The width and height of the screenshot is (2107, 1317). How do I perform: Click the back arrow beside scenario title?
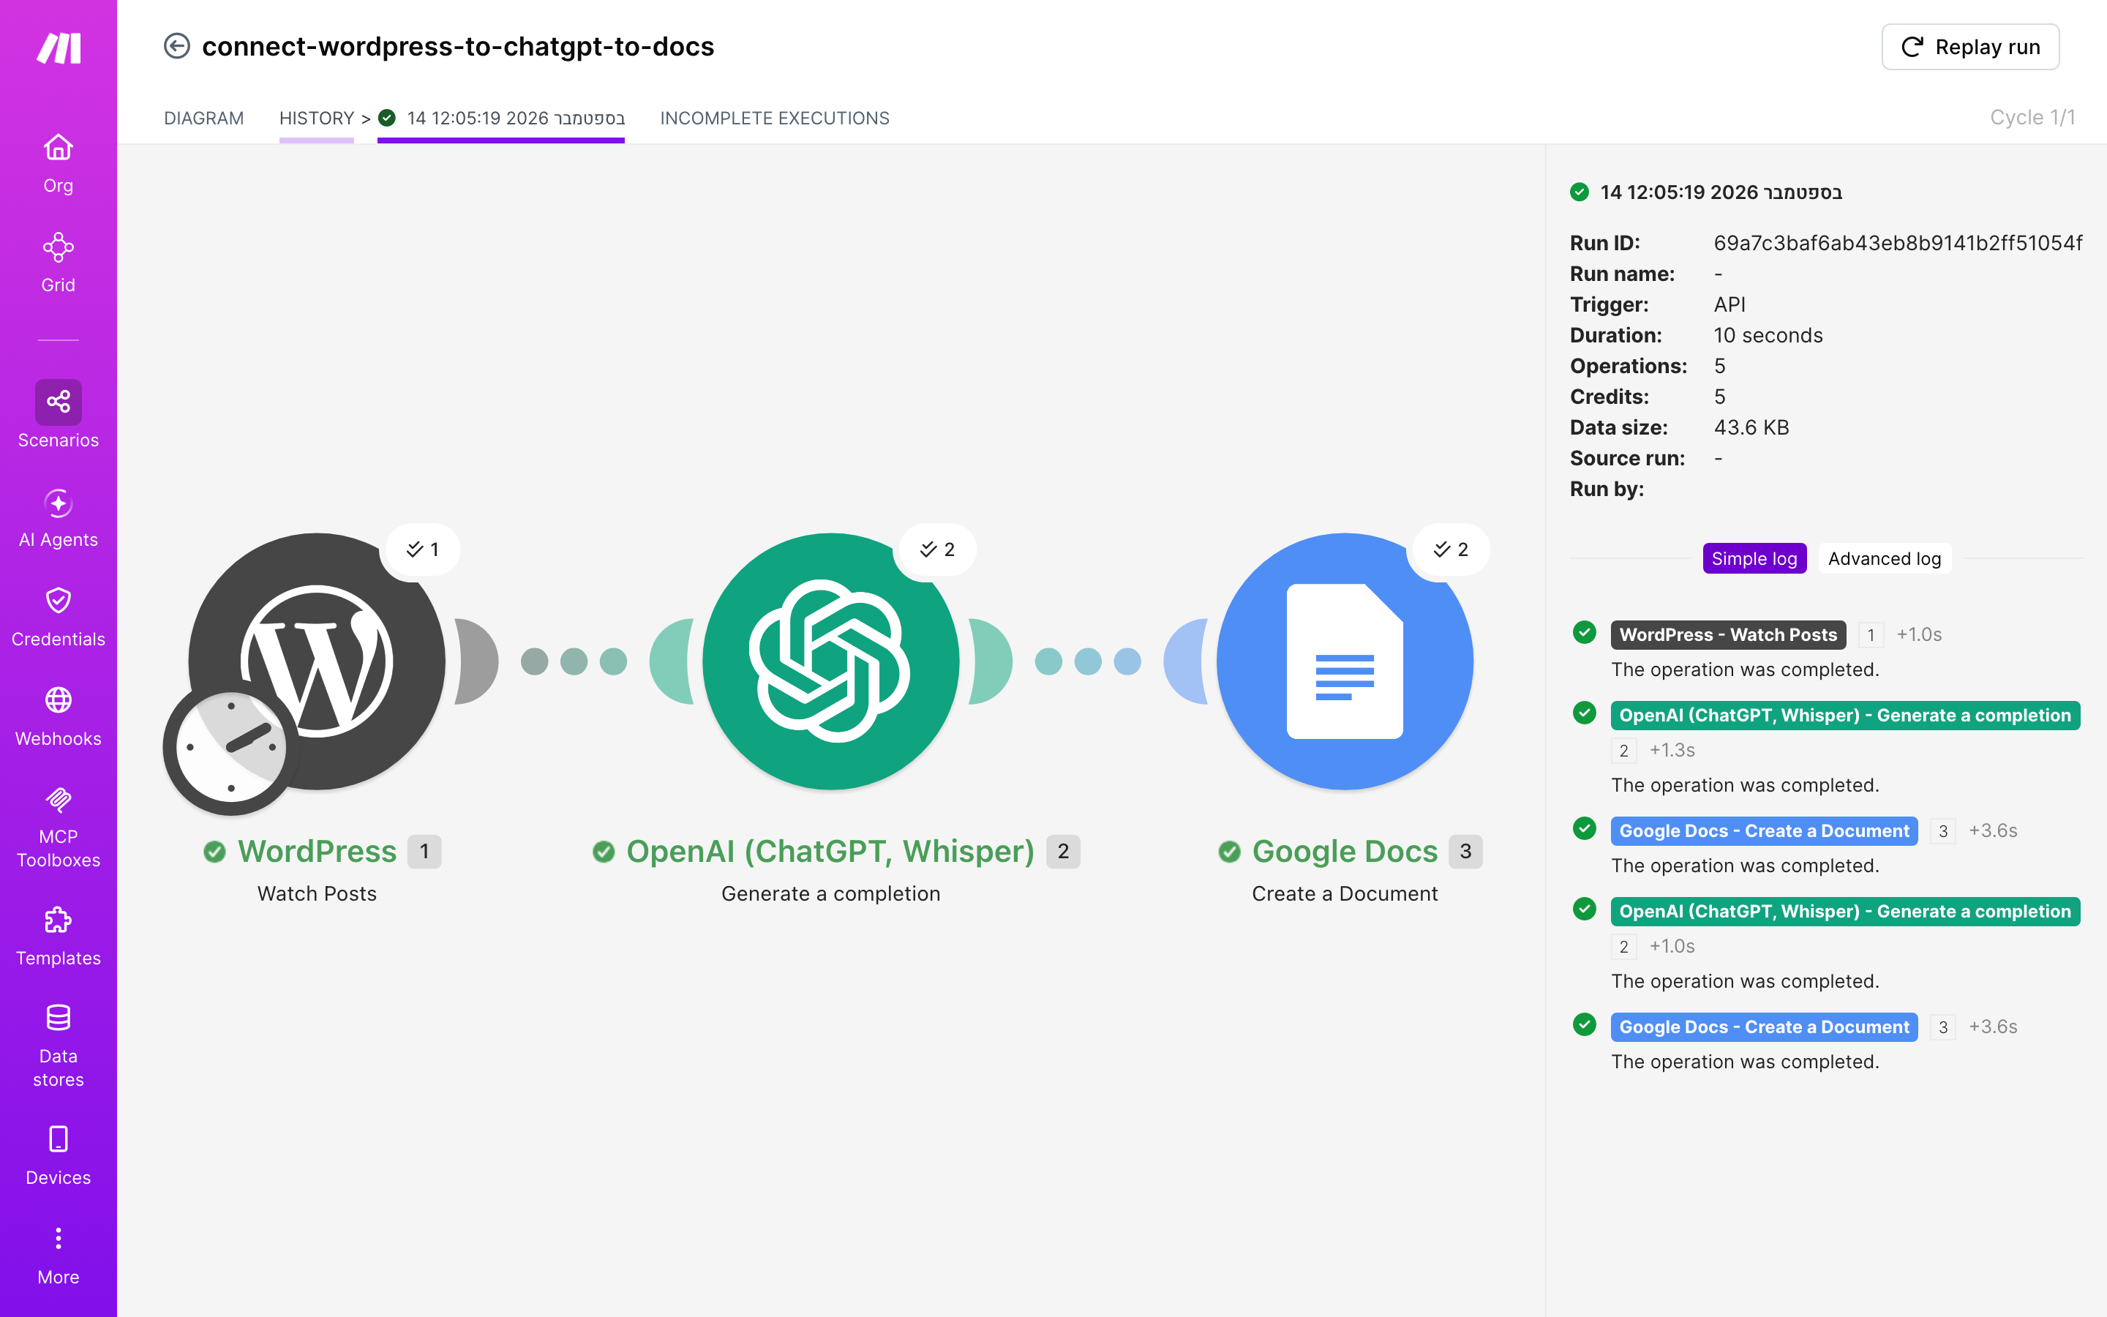[x=177, y=46]
